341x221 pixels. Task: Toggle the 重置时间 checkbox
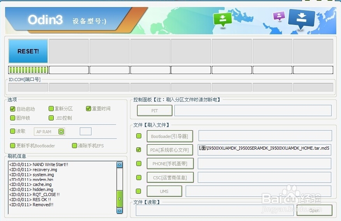pos(88,108)
